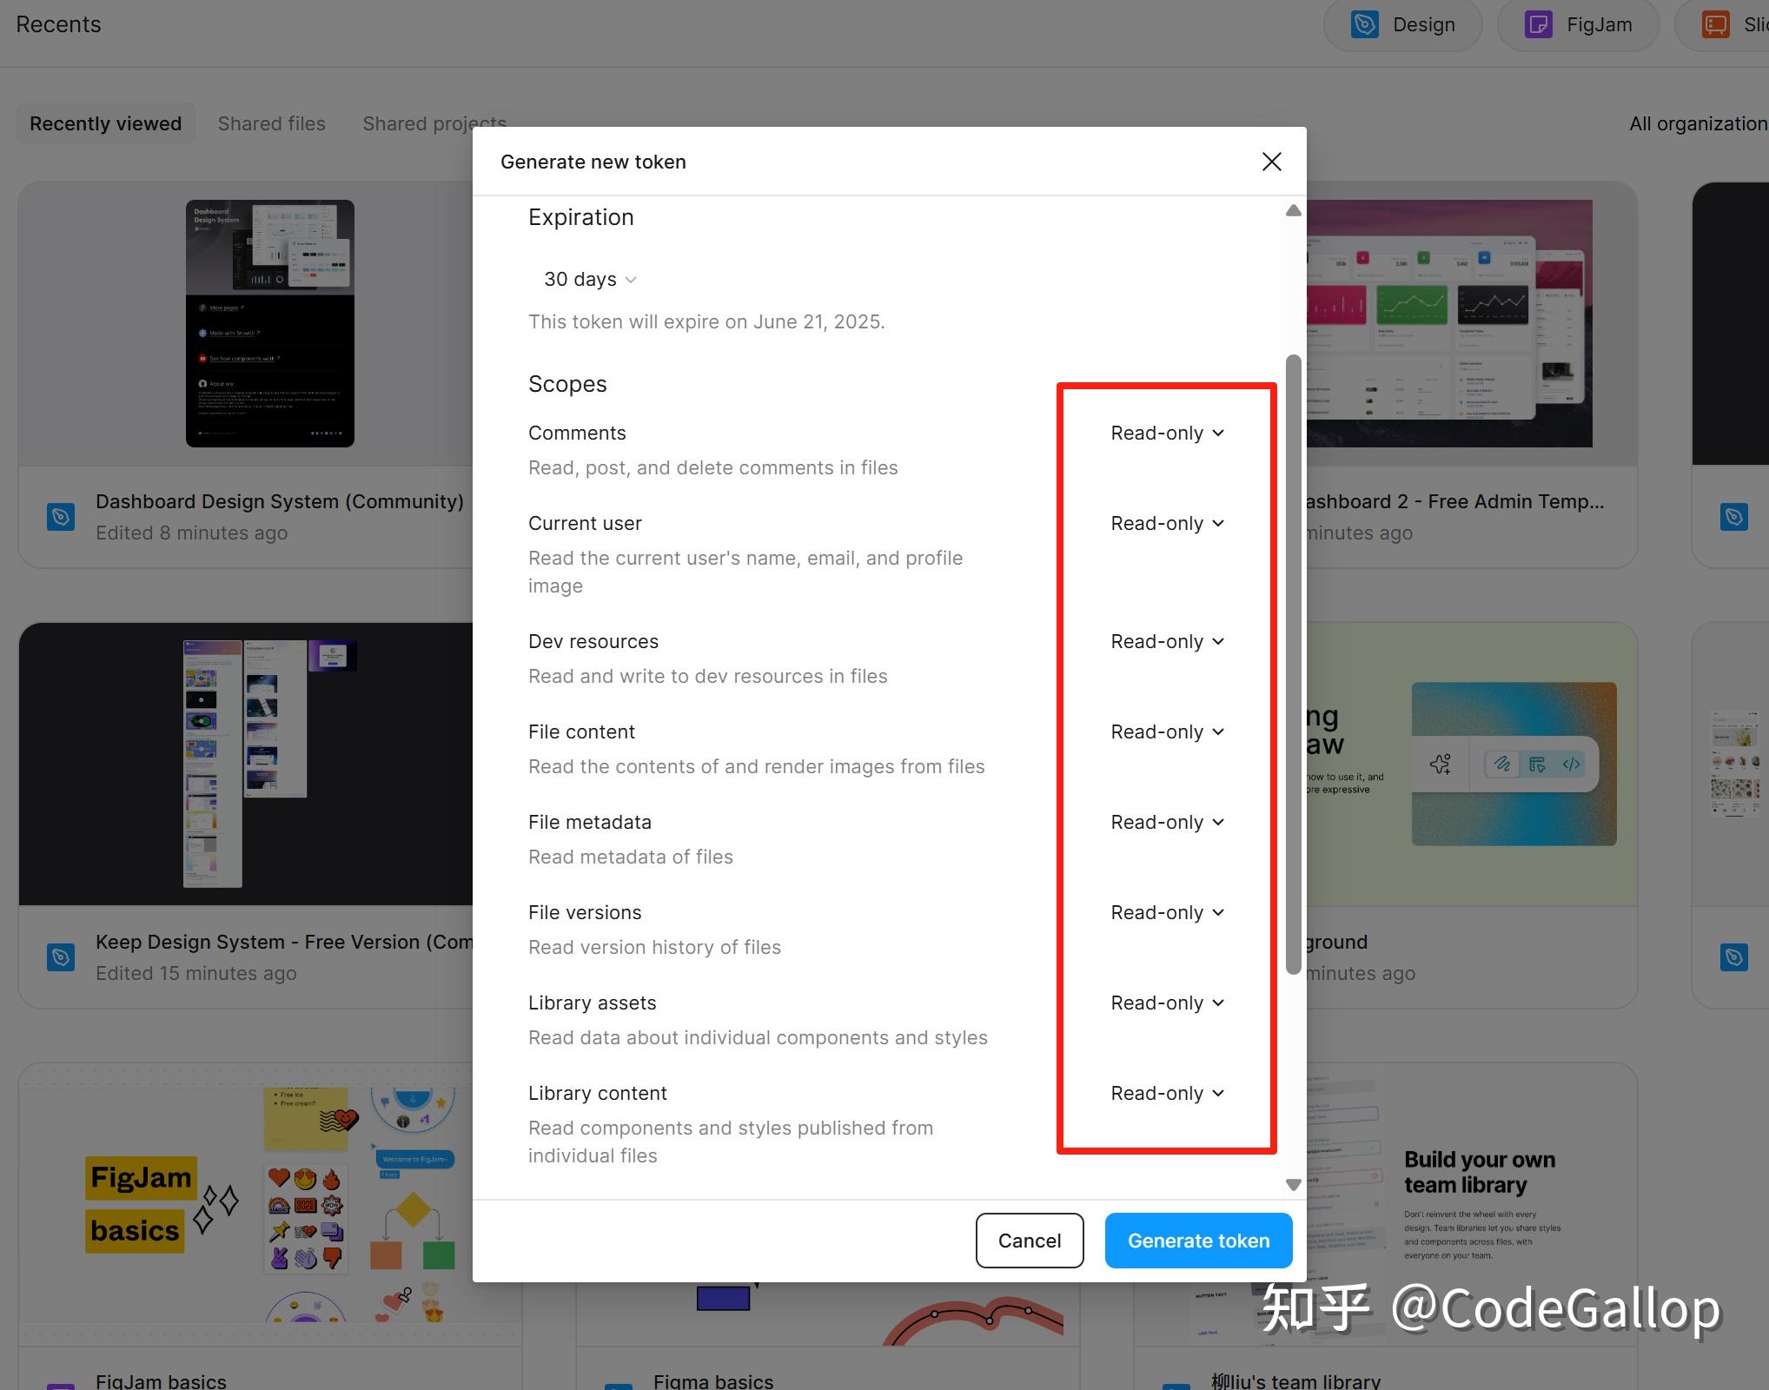
Task: Close the Generate new token dialog
Action: tap(1271, 162)
